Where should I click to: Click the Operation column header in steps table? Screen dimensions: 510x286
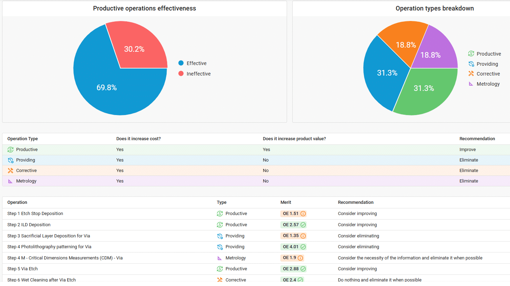[x=17, y=202]
